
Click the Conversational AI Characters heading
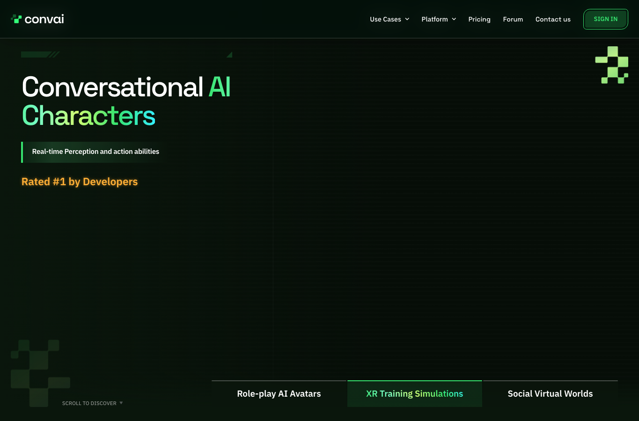click(126, 101)
